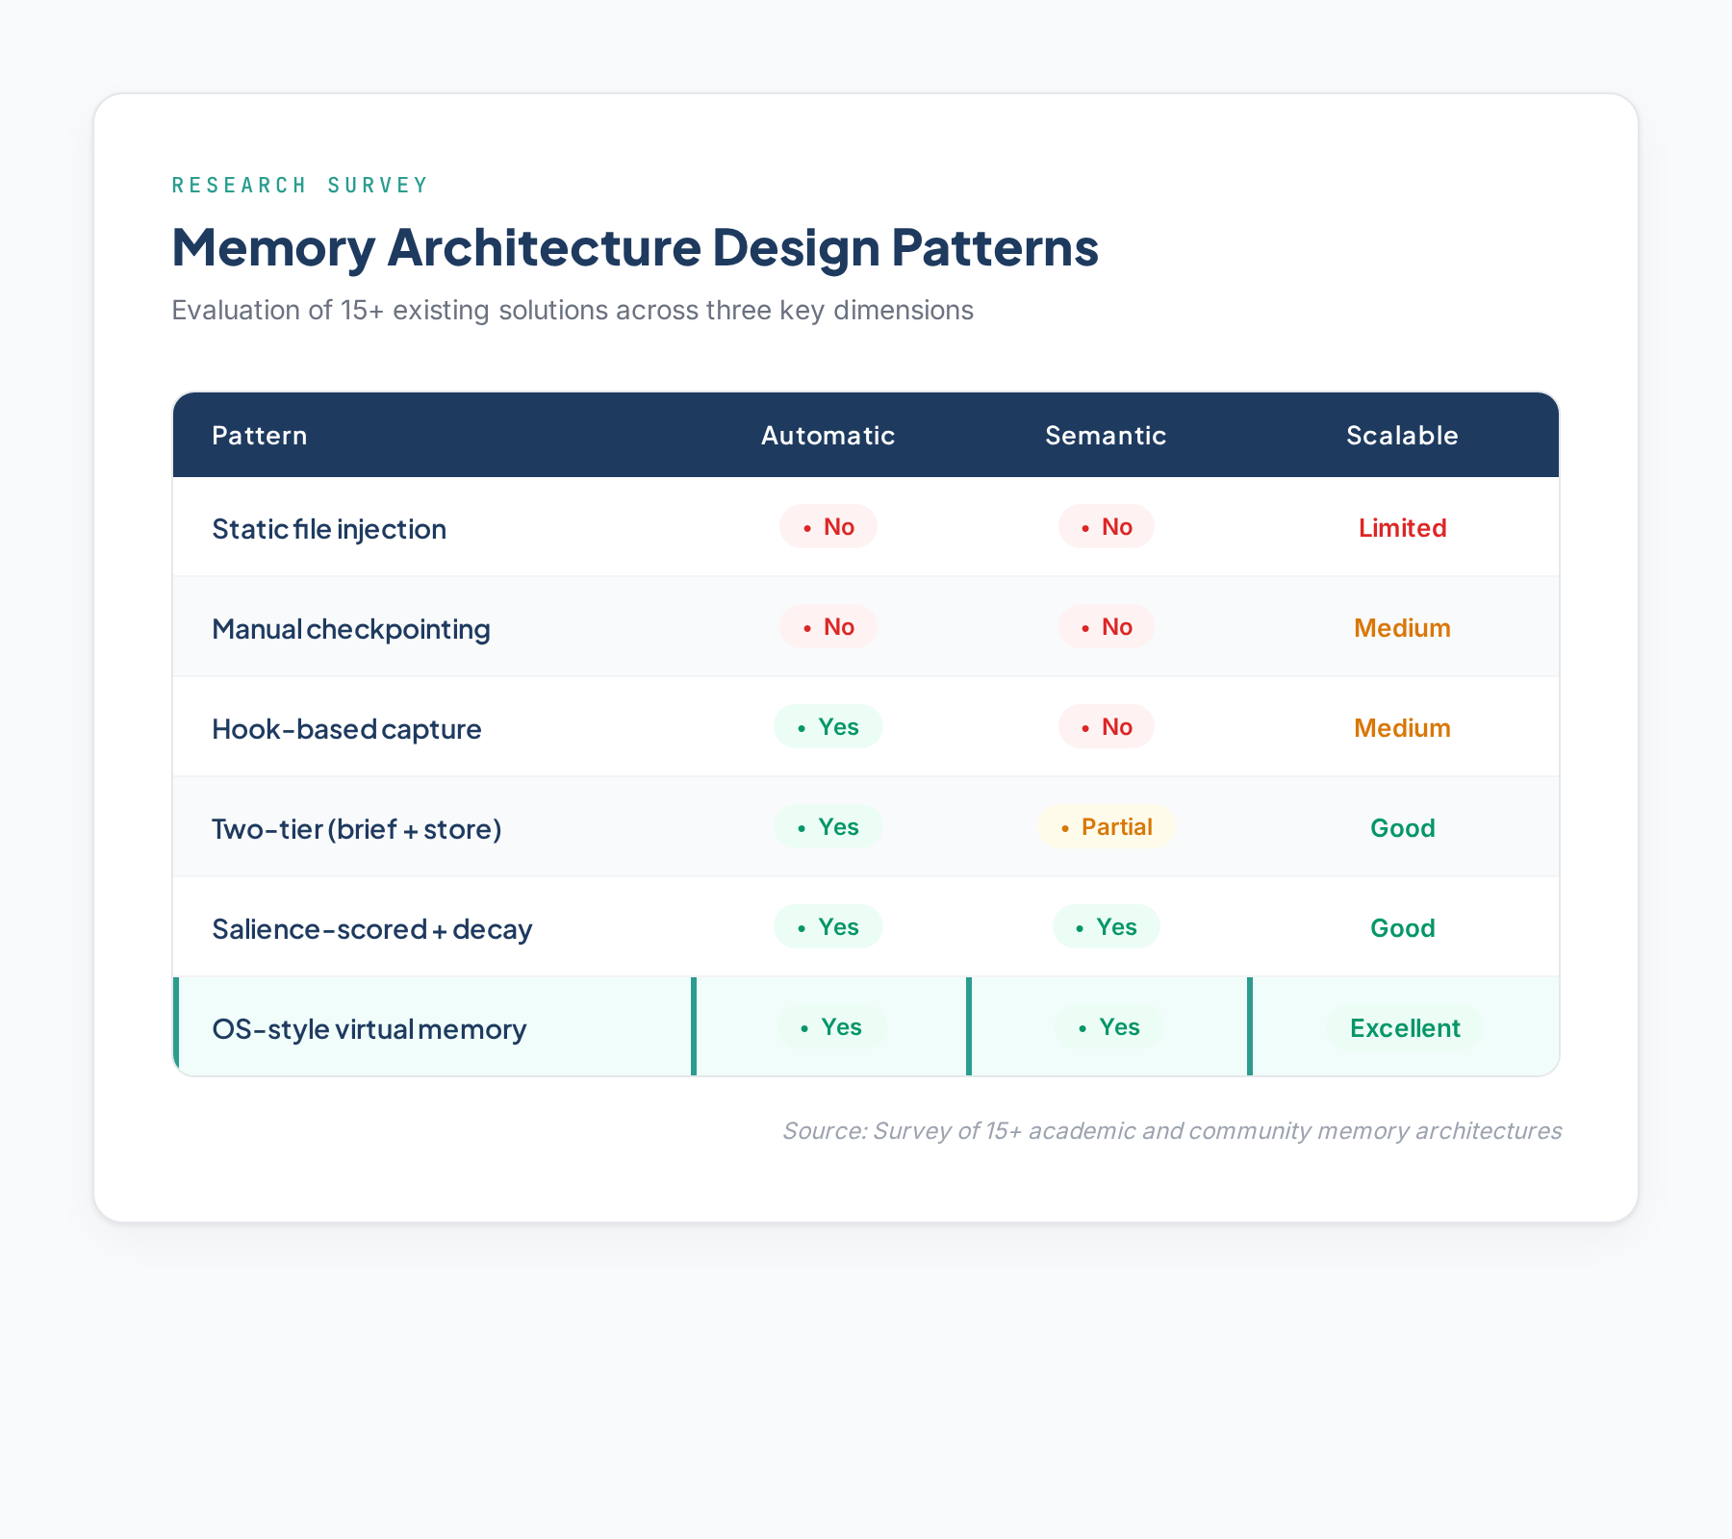Click the 'Semantic' column header

tap(1107, 436)
